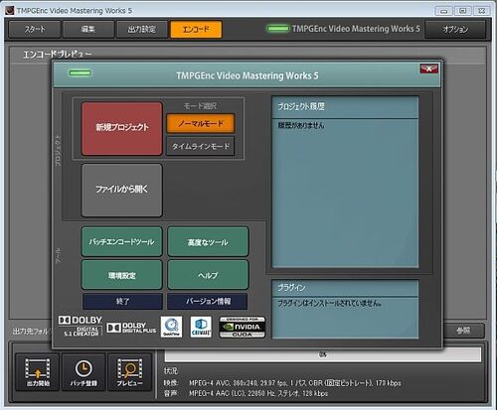
Task: Click the NVIDIA CUDA badge
Action: (x=243, y=327)
